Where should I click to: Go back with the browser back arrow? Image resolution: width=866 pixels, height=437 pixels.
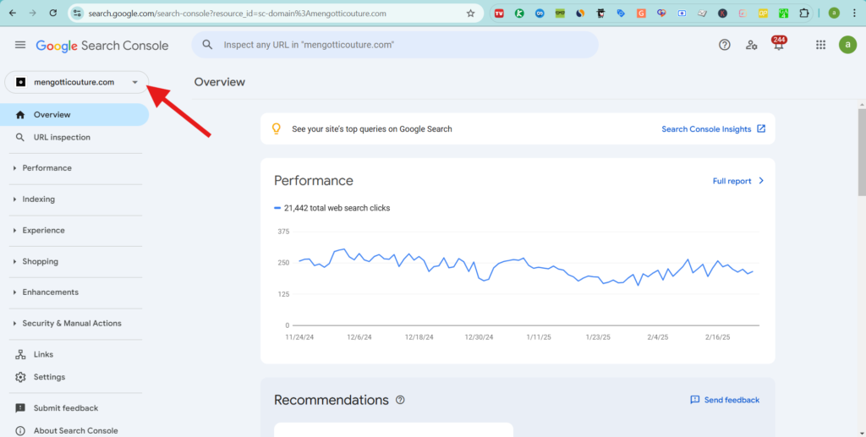(13, 14)
